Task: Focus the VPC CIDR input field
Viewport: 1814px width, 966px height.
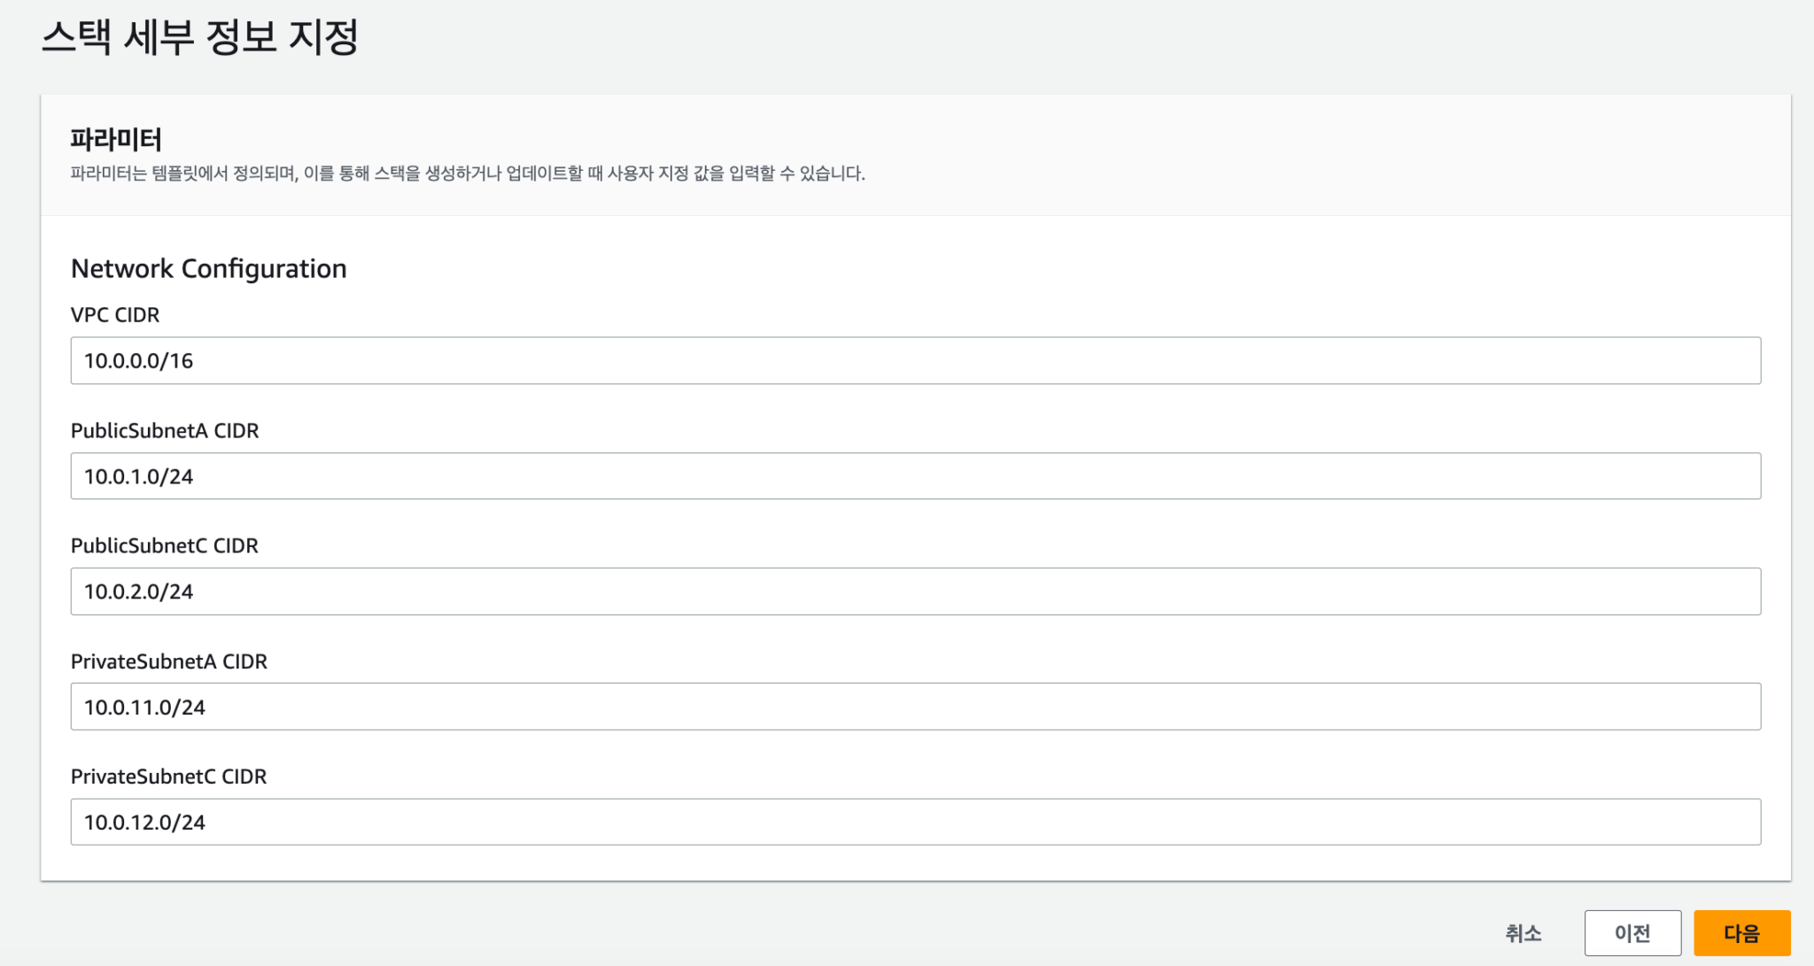Action: [x=915, y=360]
